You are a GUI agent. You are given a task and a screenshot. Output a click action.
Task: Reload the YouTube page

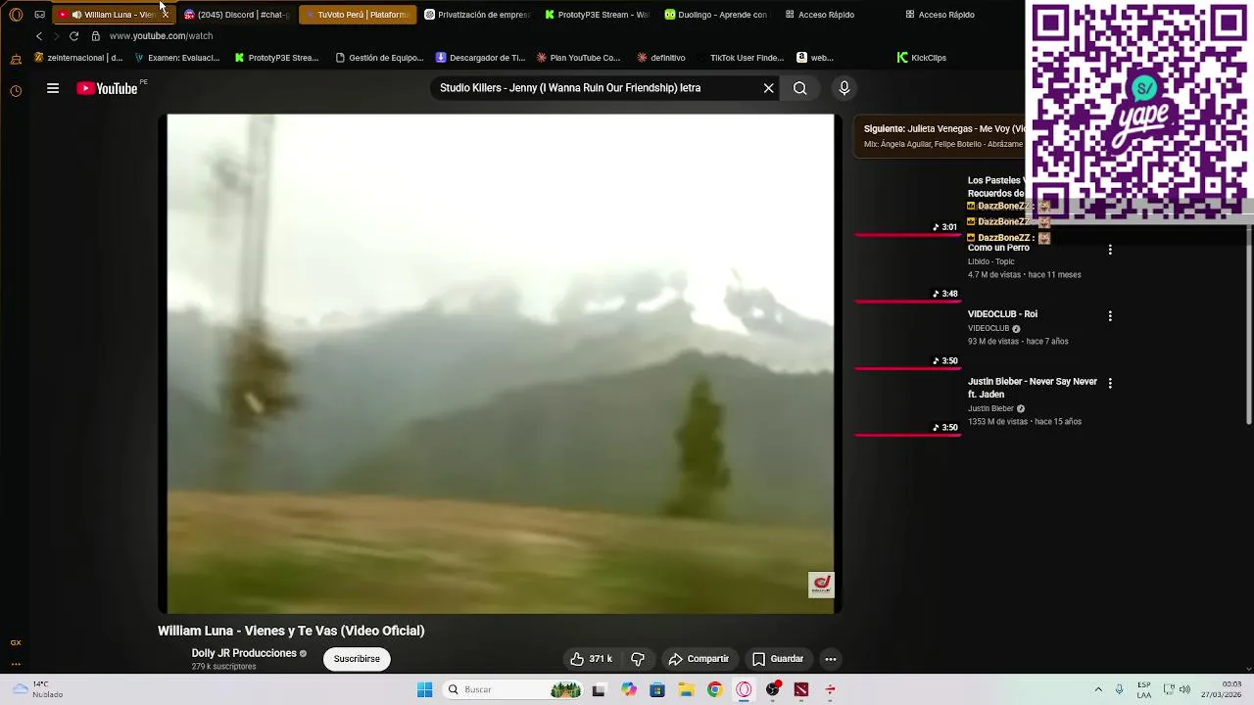[73, 36]
